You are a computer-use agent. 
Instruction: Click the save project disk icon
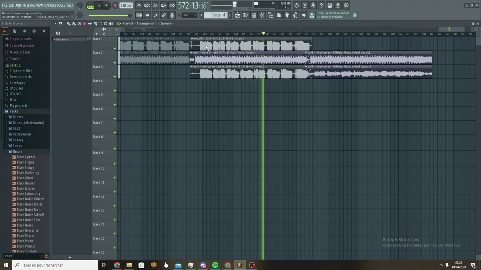[x=330, y=6]
